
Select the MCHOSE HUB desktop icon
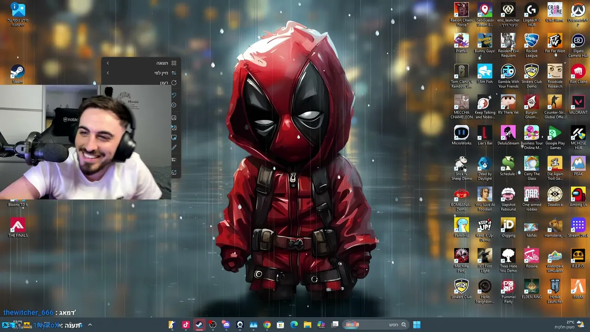pos(578,137)
